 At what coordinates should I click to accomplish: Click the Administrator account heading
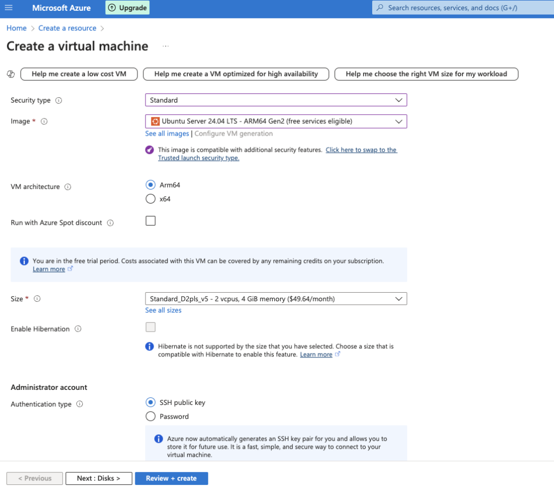click(x=49, y=387)
